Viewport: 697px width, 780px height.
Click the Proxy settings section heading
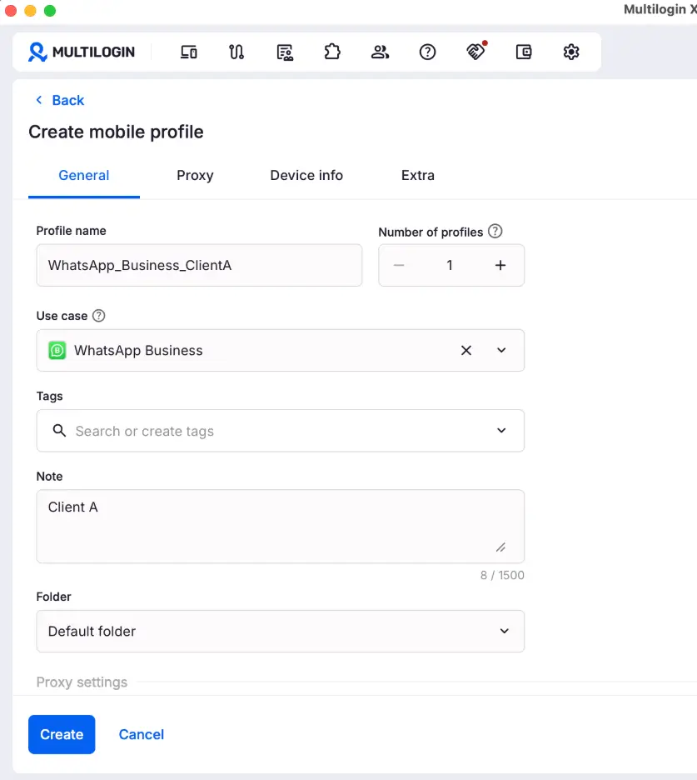click(x=82, y=682)
